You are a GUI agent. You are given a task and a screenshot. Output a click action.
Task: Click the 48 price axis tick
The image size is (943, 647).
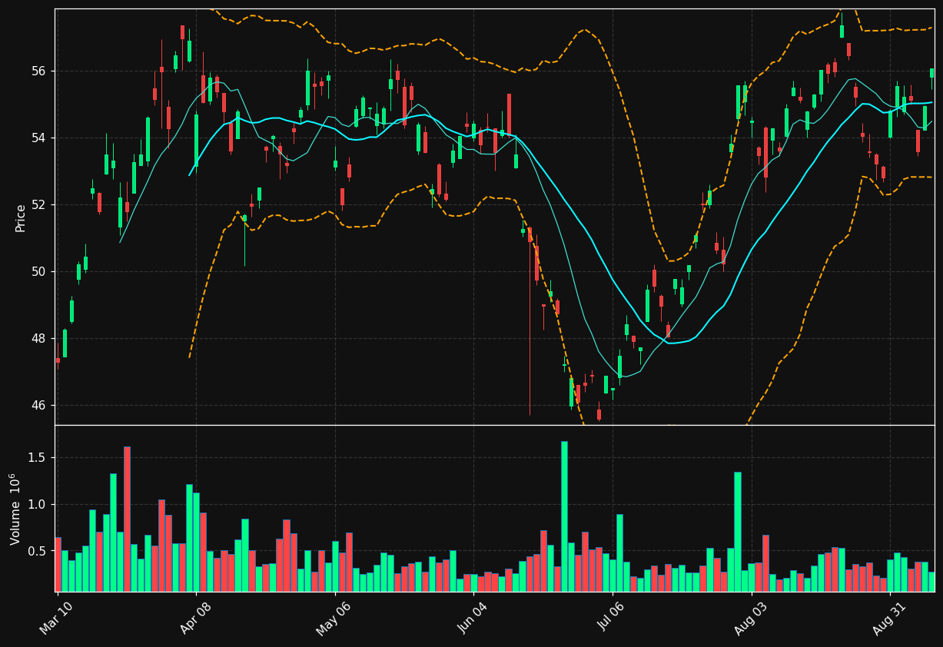click(x=38, y=338)
